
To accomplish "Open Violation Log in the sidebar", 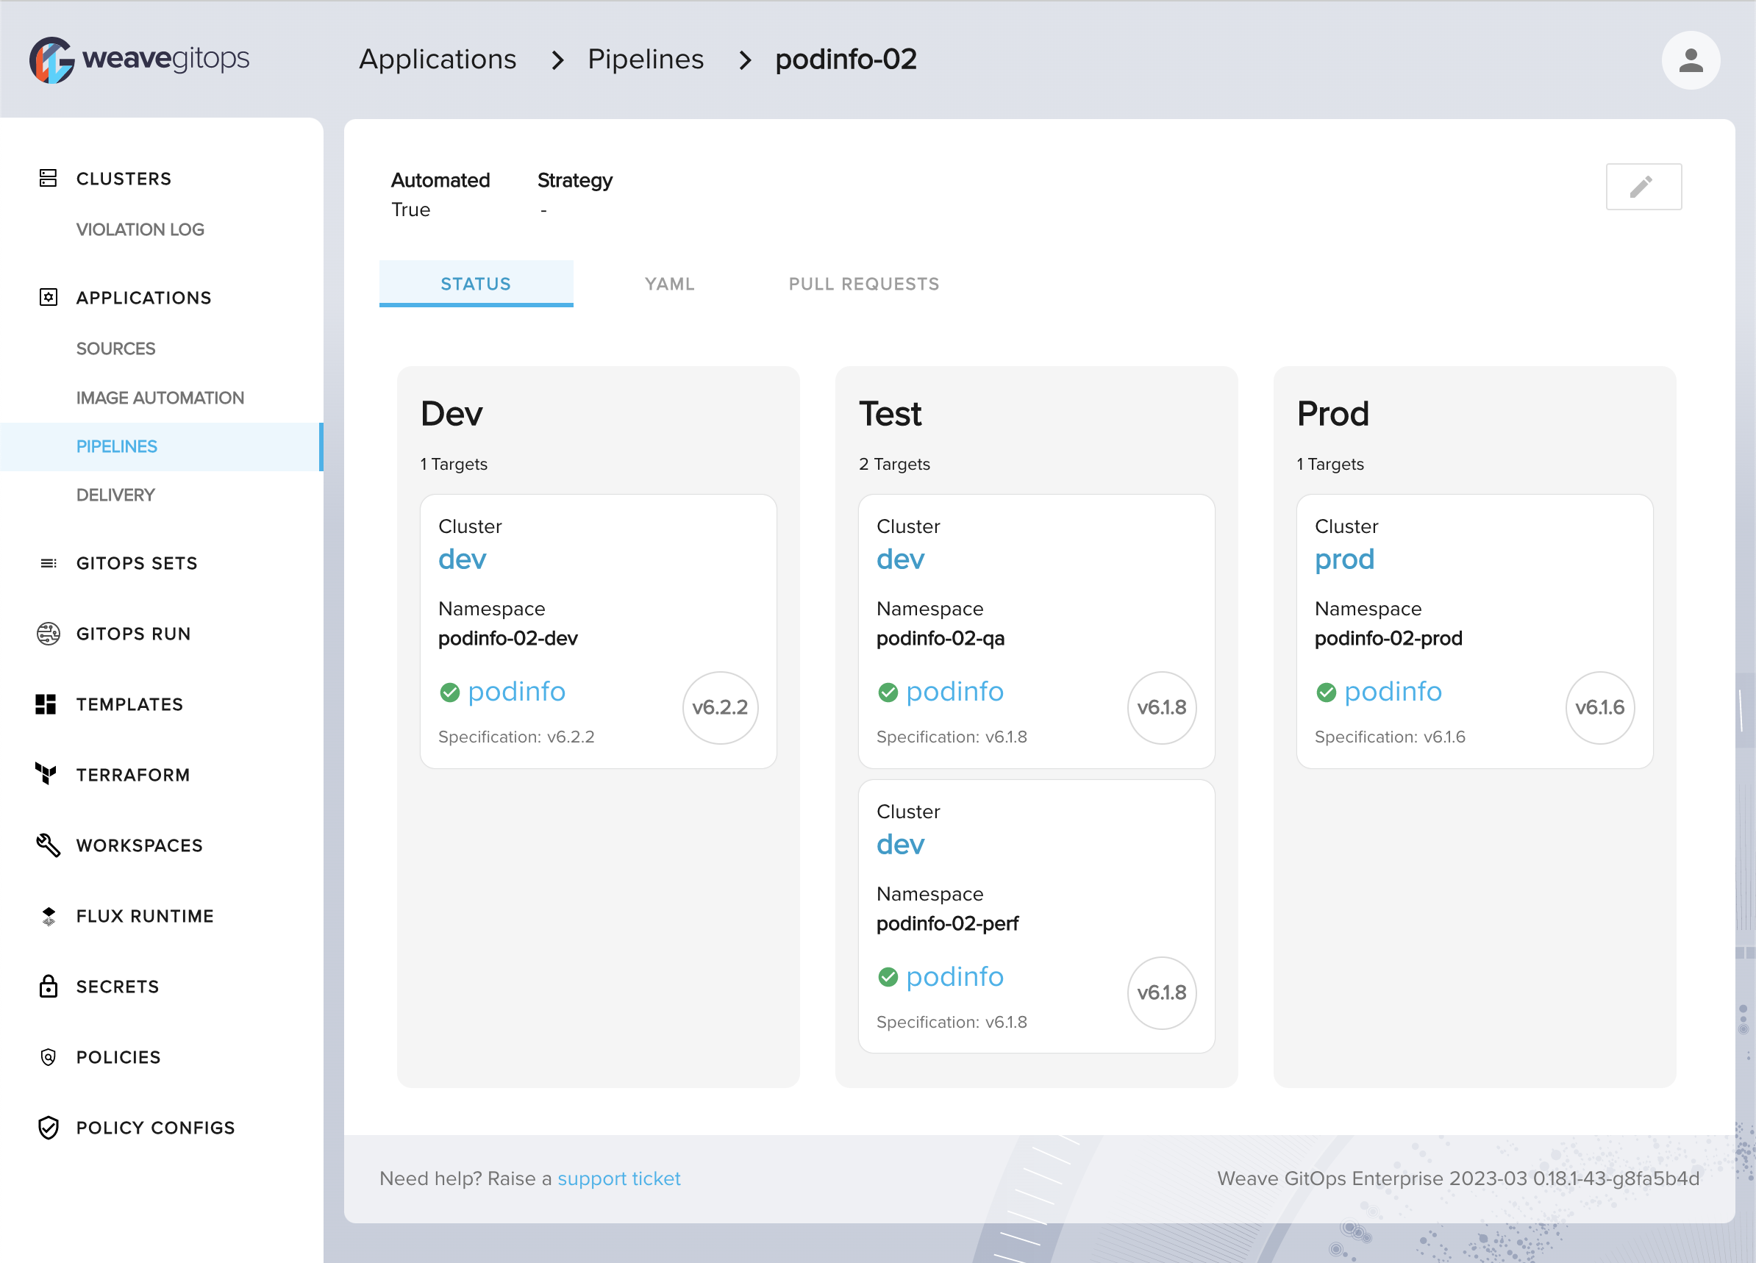I will (x=140, y=229).
